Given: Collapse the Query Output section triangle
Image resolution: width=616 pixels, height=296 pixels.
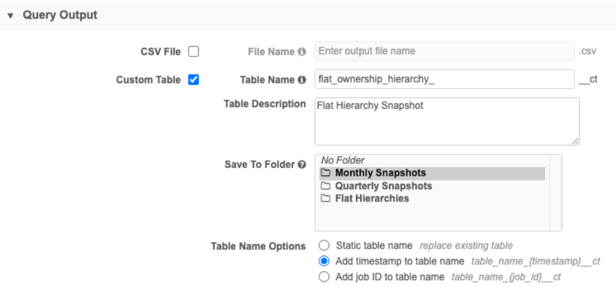Looking at the screenshot, I should (10, 16).
